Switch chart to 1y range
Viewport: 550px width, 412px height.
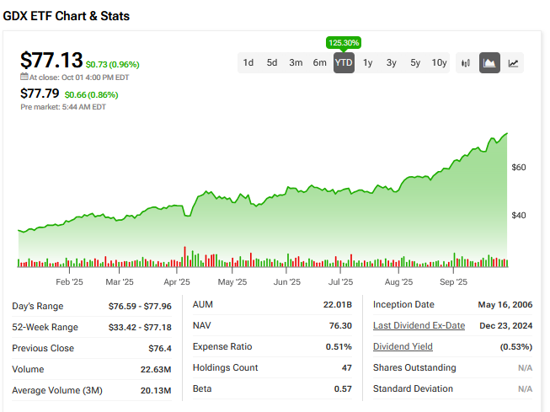tap(368, 62)
